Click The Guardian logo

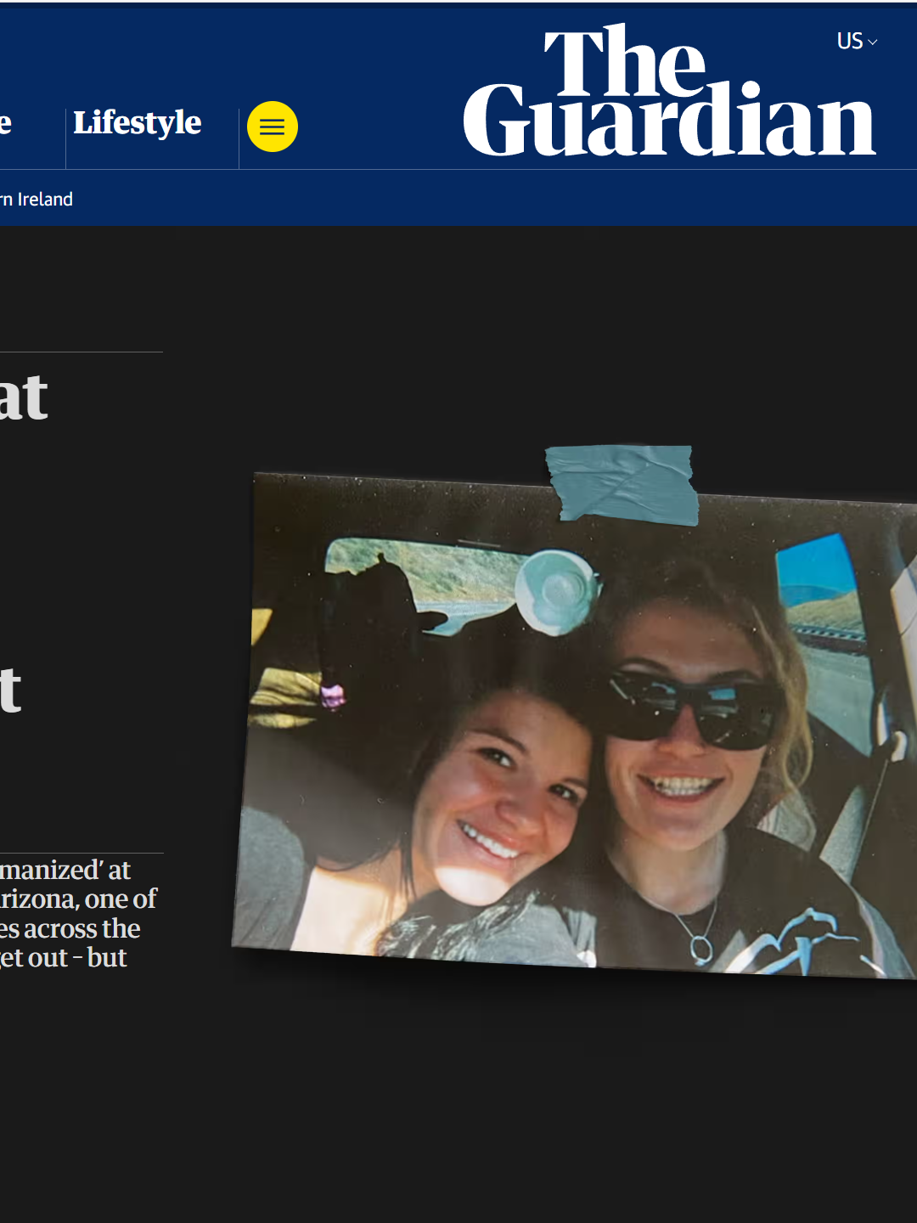tap(668, 92)
